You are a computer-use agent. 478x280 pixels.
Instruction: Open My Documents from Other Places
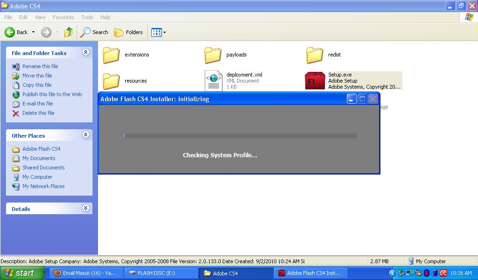point(39,158)
